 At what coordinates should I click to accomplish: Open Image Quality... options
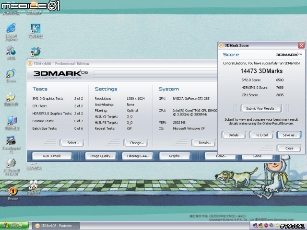pos(101,156)
